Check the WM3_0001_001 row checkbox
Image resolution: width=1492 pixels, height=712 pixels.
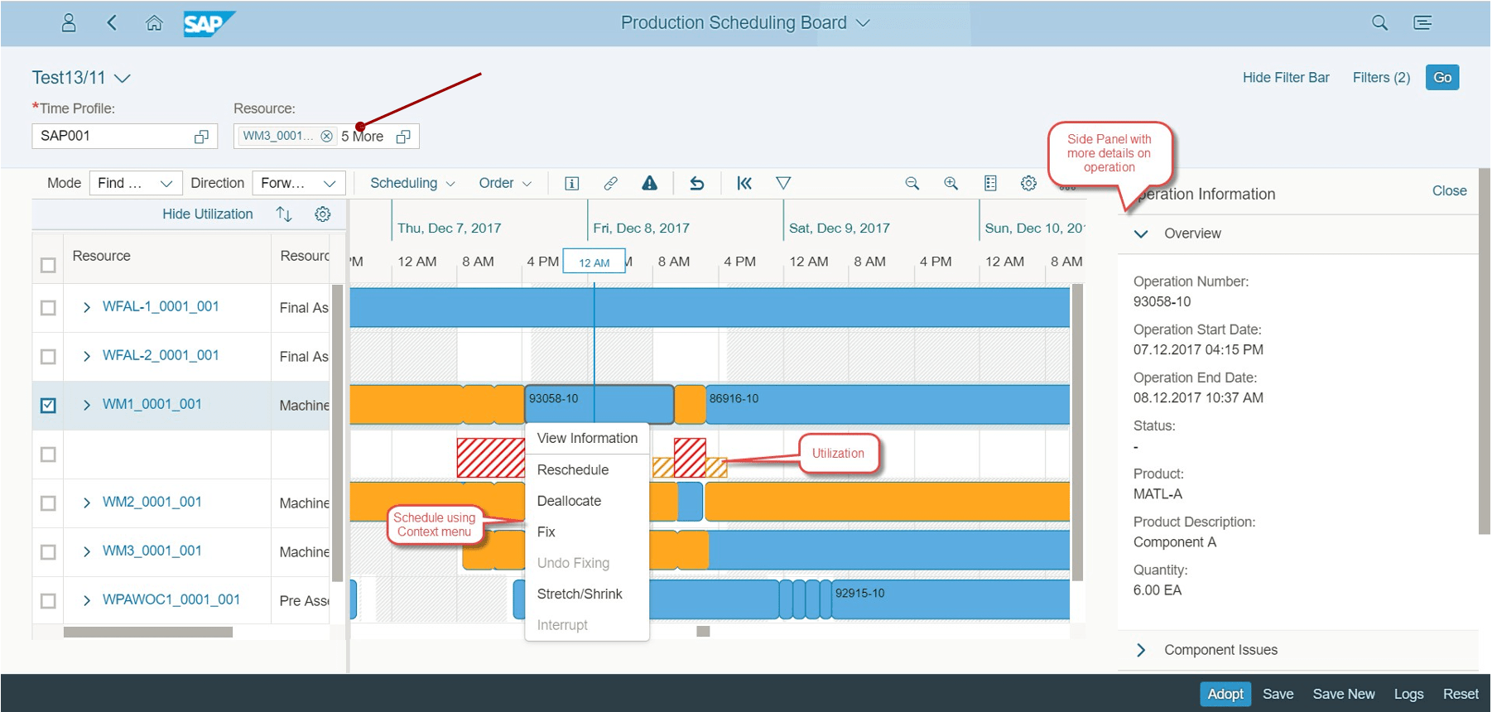click(x=48, y=551)
